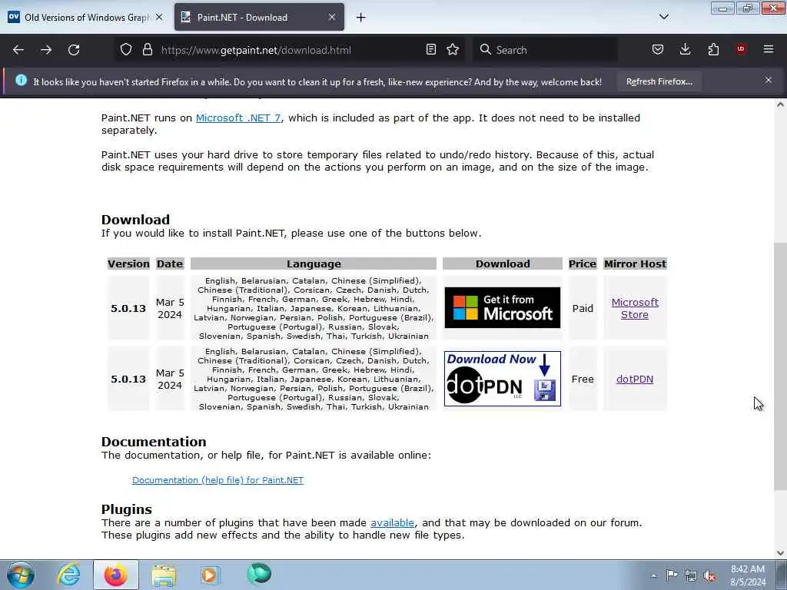Launch Internet Explorer from the taskbar
The width and height of the screenshot is (787, 590).
point(68,575)
